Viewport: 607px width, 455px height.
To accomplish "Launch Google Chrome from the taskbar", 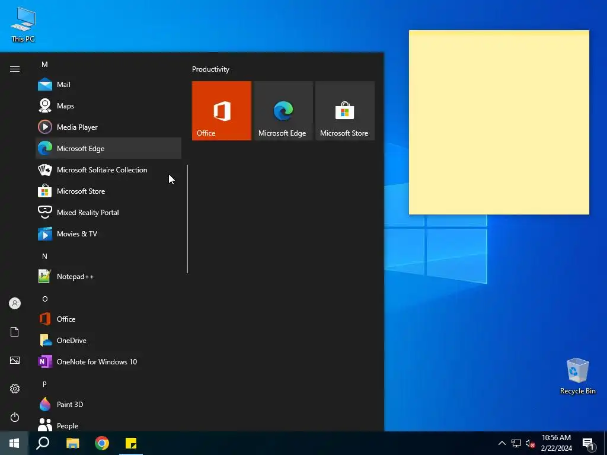I will 102,443.
